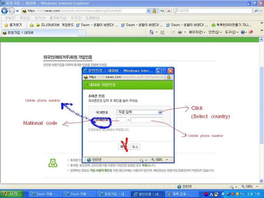Screen dimensions: 264x198
Task: Open the 편집(E) menu
Action: pyautogui.click(x=25, y=18)
